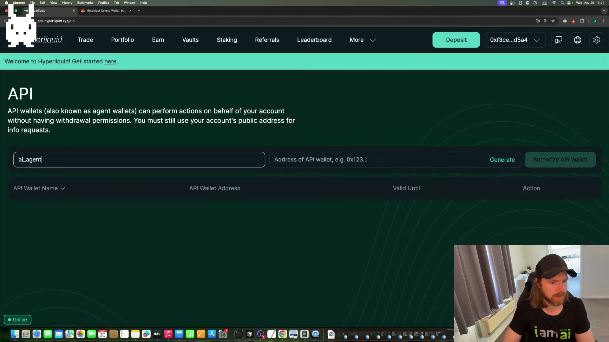The image size is (609, 342).
Task: Open the MetaMask fox extension icon
Action: (x=573, y=21)
